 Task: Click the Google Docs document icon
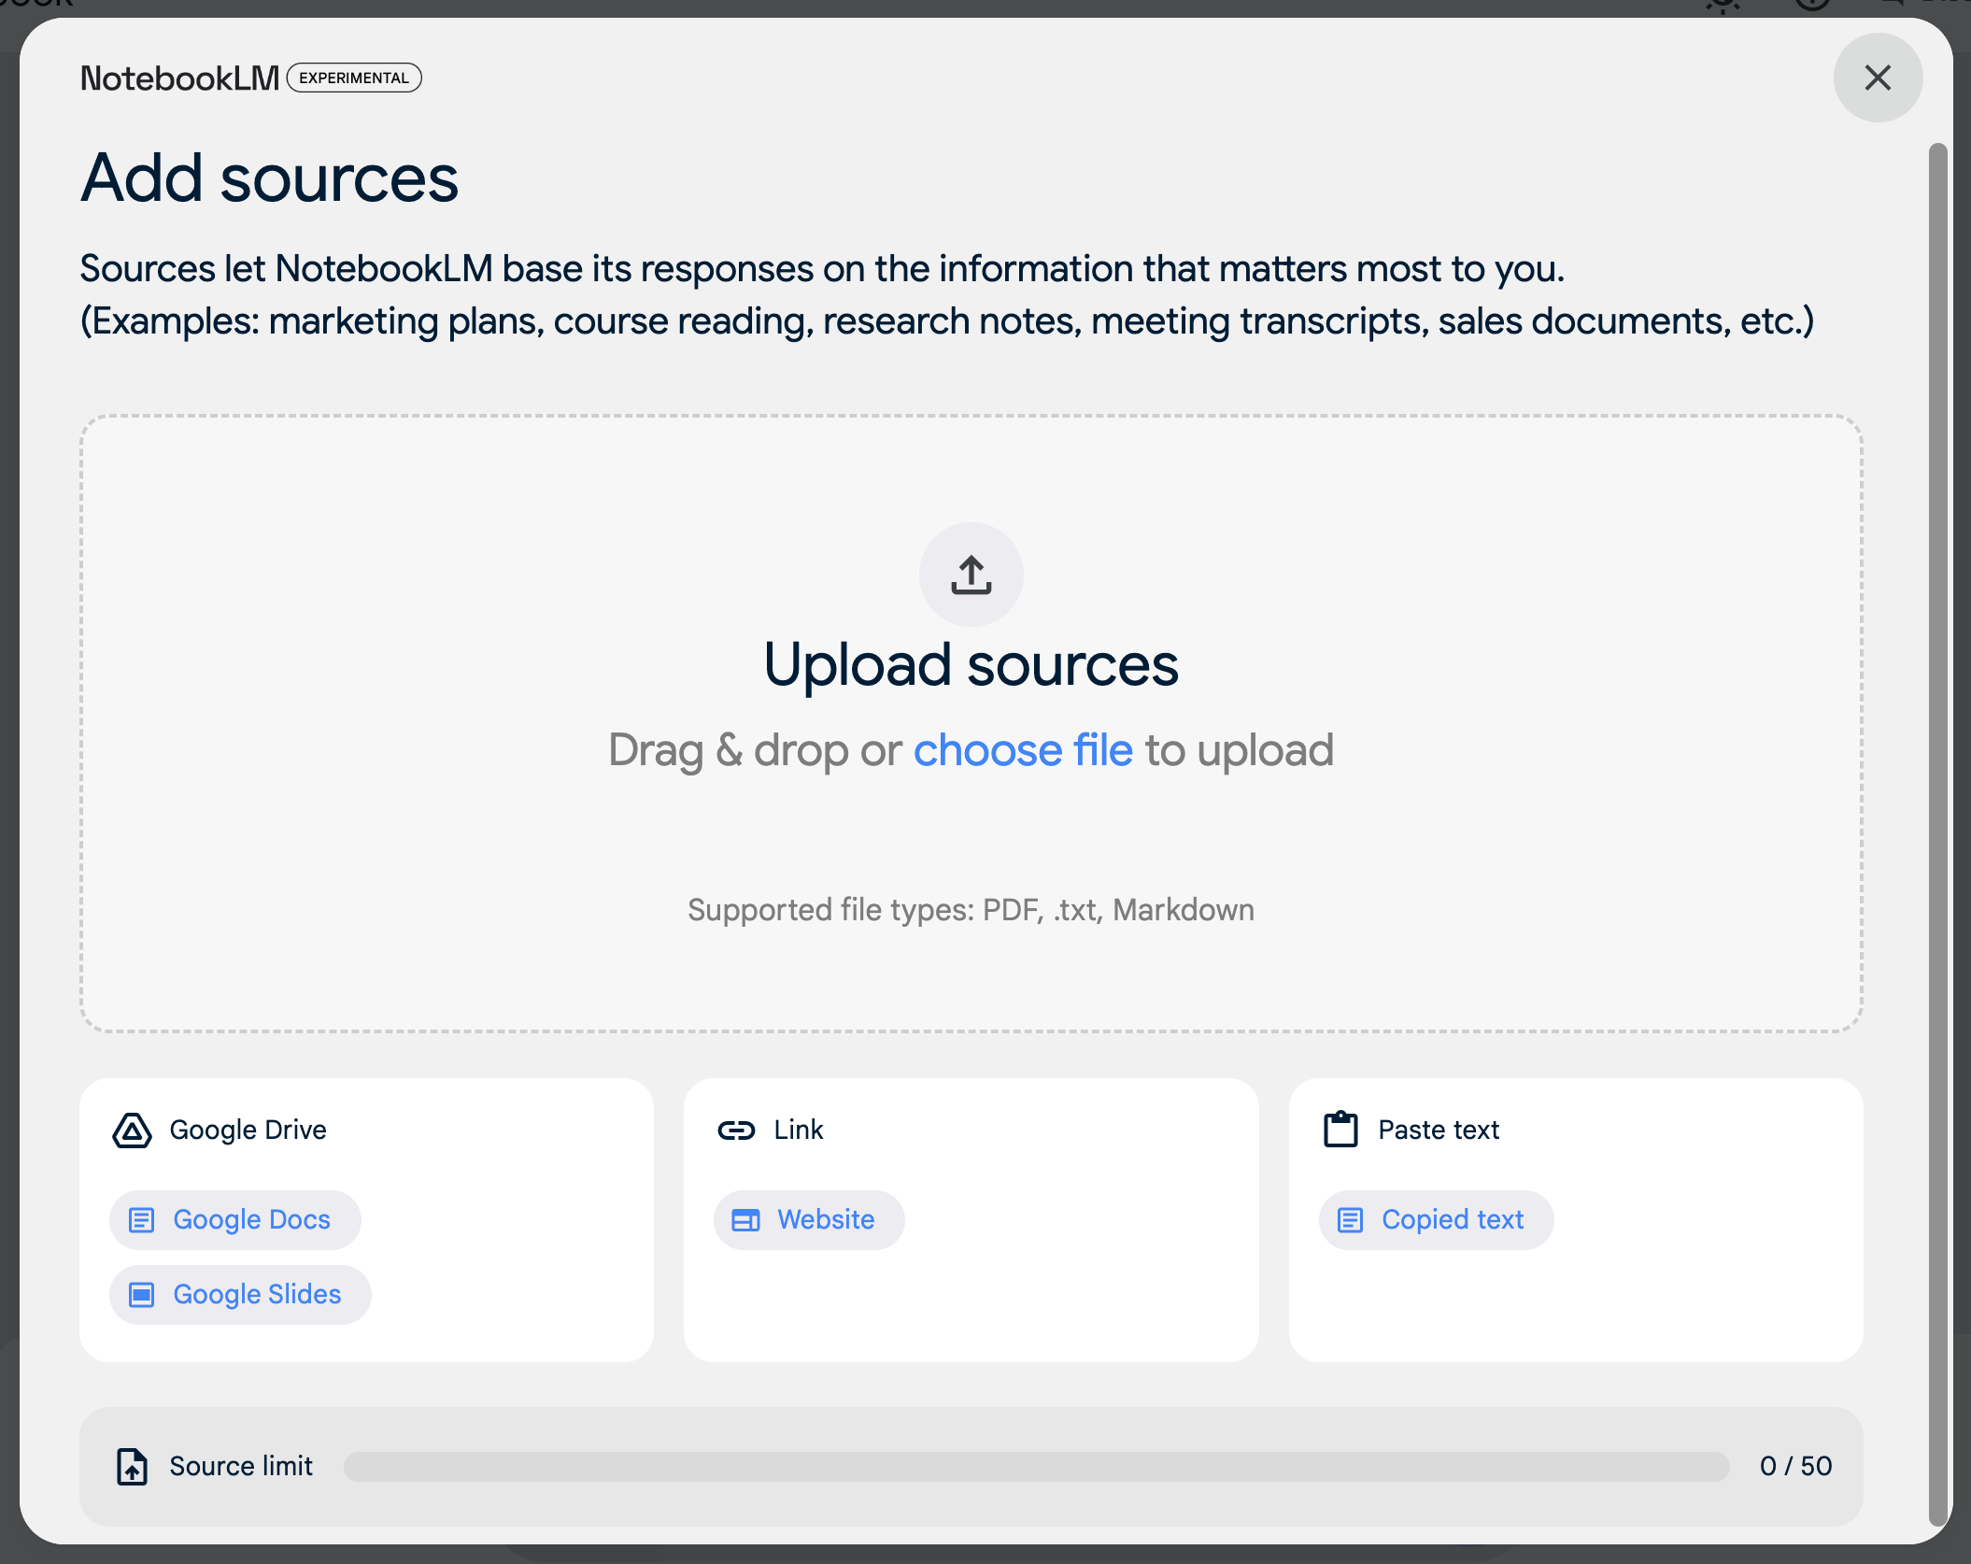click(x=141, y=1220)
